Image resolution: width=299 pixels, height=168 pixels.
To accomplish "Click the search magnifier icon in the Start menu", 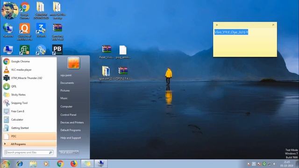I will pyautogui.click(x=50, y=153).
